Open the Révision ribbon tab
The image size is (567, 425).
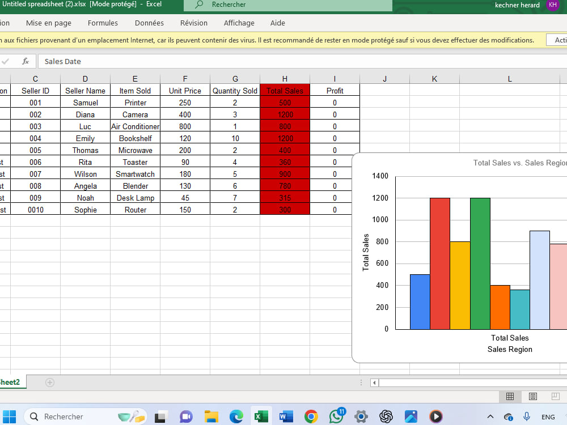[194, 23]
